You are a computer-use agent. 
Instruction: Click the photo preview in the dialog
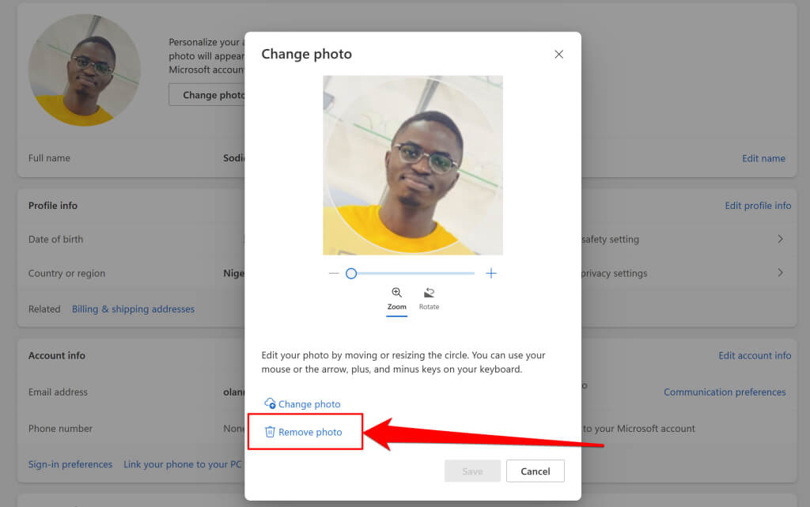tap(413, 165)
